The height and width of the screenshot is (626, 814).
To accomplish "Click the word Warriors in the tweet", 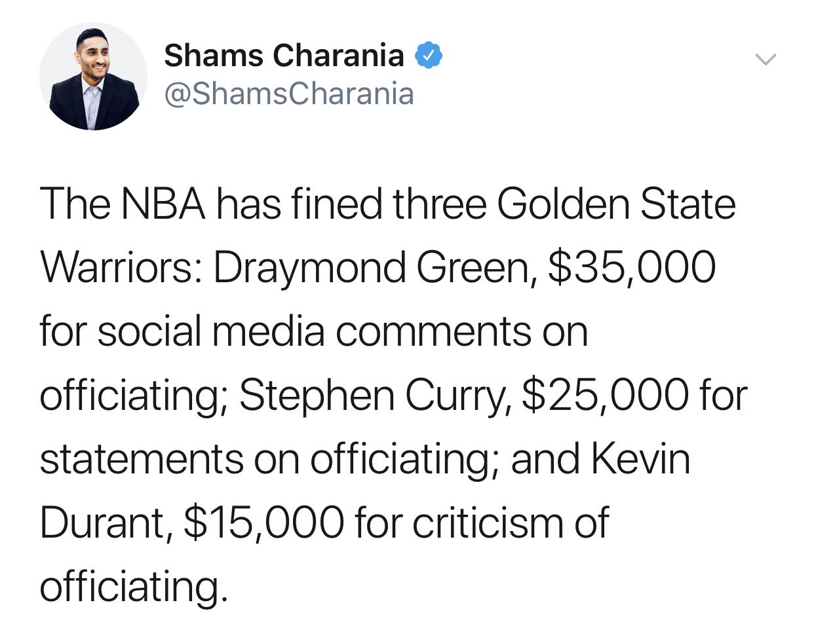I will 121,268.
